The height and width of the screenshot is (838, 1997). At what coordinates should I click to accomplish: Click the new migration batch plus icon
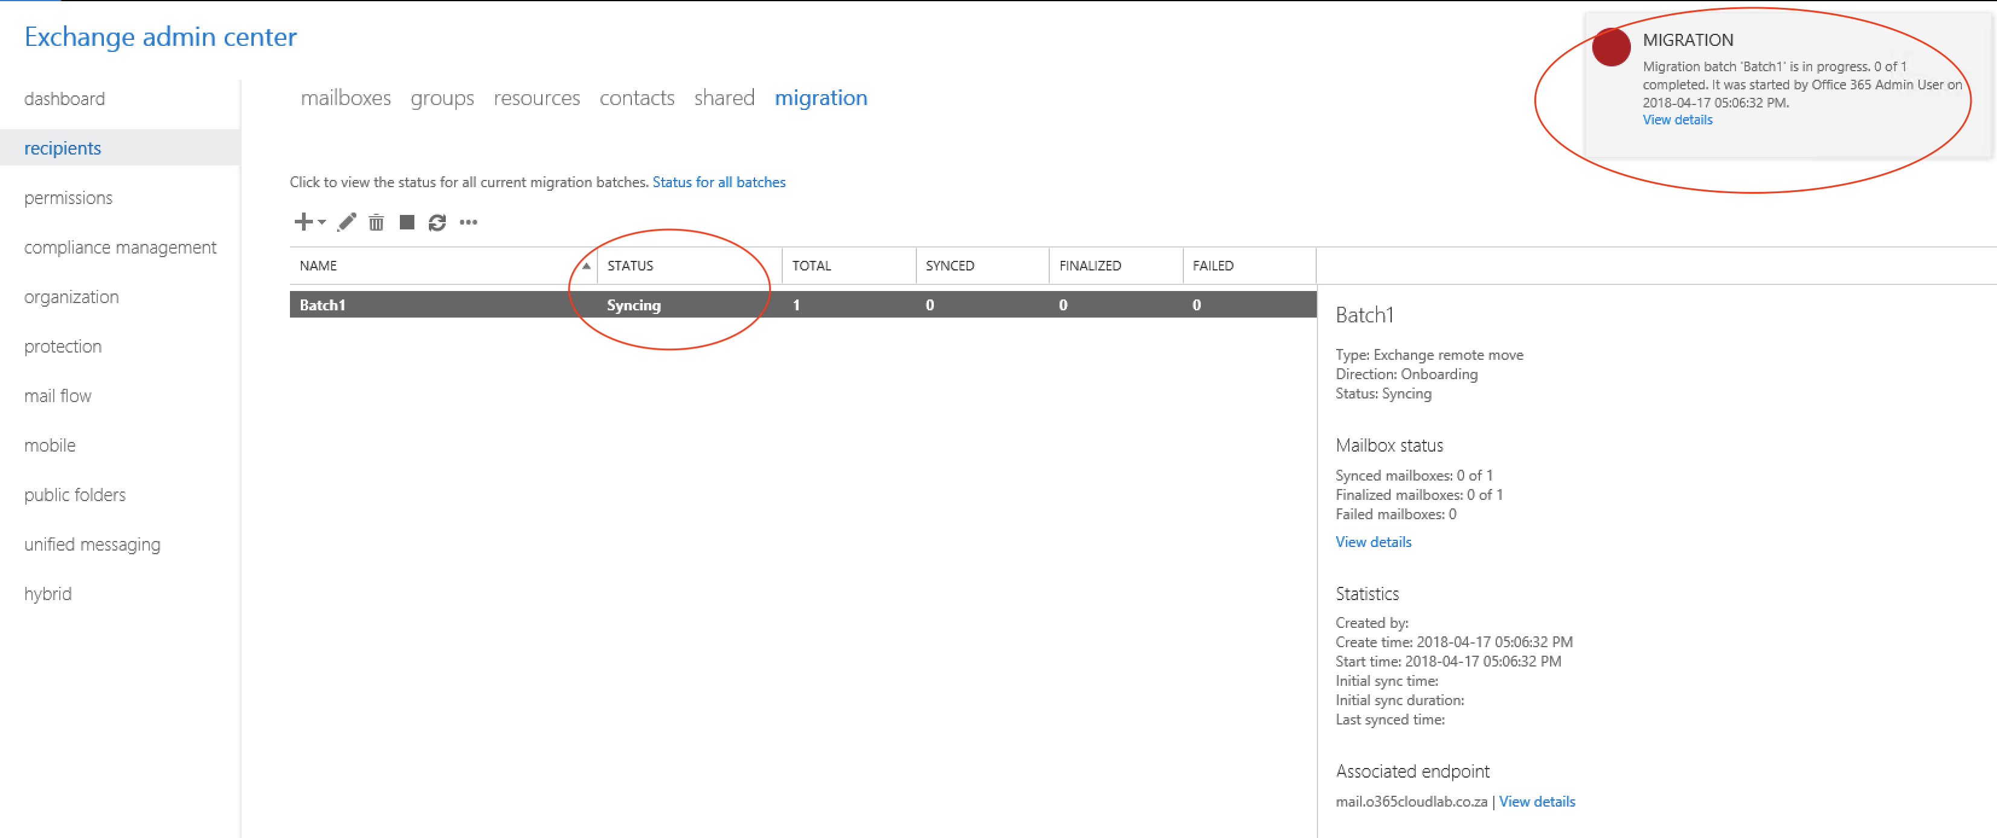(x=303, y=222)
